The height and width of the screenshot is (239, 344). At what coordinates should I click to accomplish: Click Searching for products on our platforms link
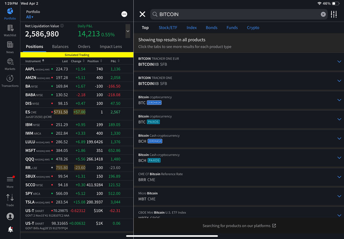click(x=239, y=226)
